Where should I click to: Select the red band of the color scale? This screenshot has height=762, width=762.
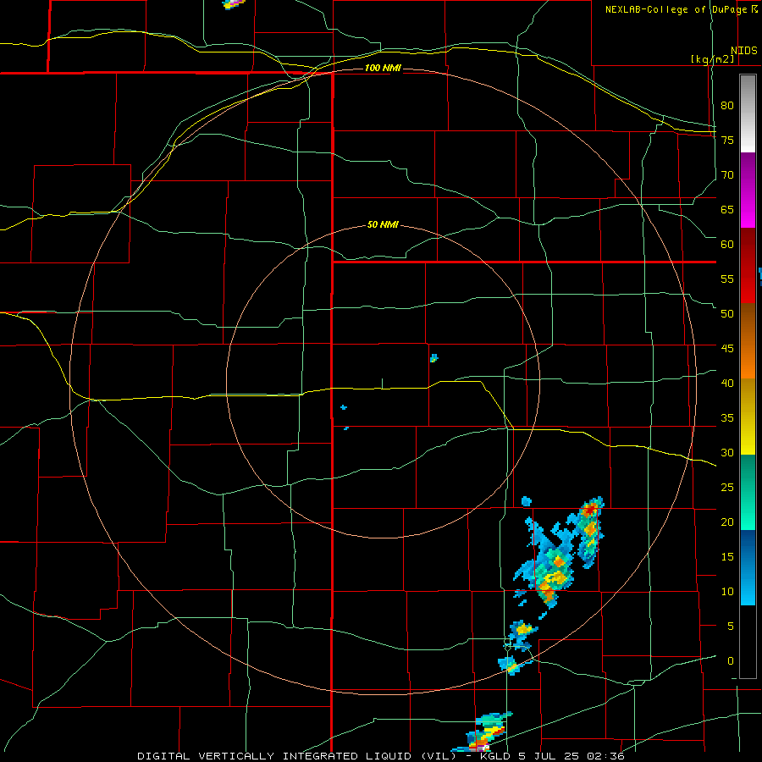pos(748,266)
